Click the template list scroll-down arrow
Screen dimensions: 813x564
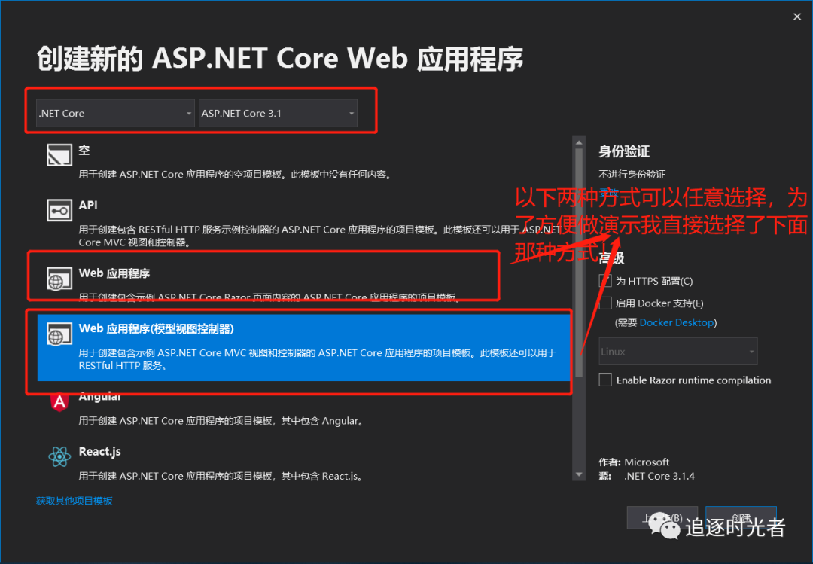click(x=579, y=474)
